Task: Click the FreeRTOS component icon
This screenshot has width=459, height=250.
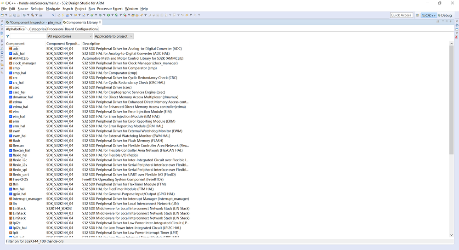Action: click(11, 179)
